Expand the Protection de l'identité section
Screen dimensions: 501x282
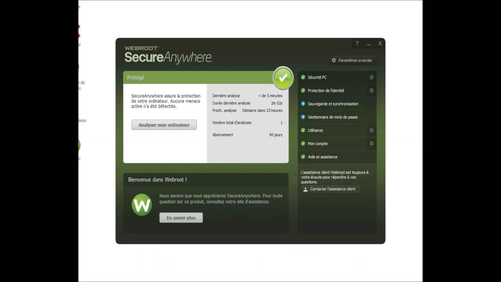(333, 90)
